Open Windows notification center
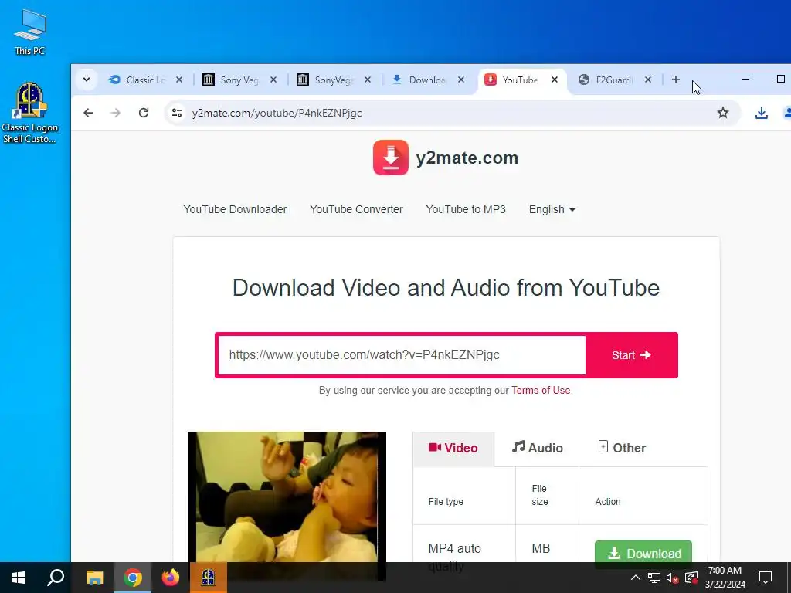This screenshot has height=593, width=791. [766, 578]
